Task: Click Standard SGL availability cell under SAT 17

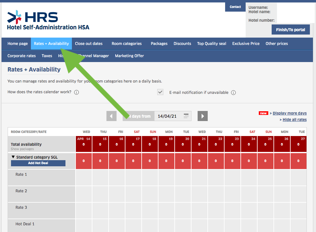Action: coord(133,161)
